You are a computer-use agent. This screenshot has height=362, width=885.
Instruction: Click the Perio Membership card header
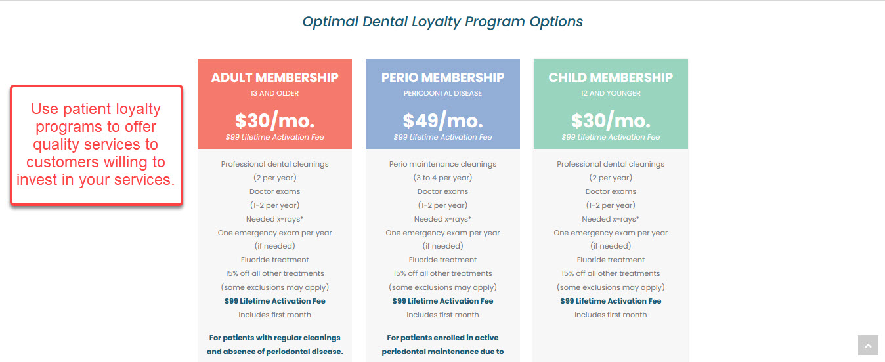click(x=443, y=77)
